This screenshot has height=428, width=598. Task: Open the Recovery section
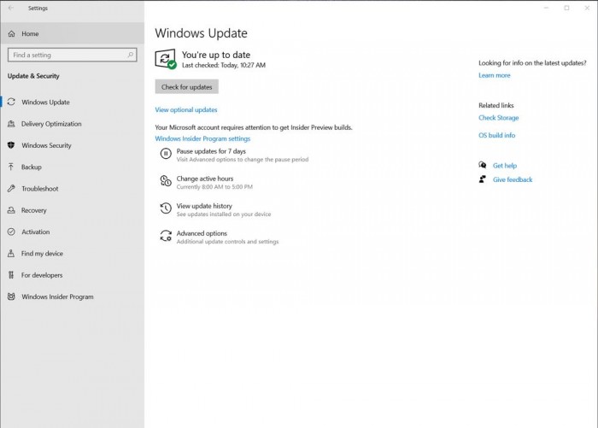pos(72,210)
